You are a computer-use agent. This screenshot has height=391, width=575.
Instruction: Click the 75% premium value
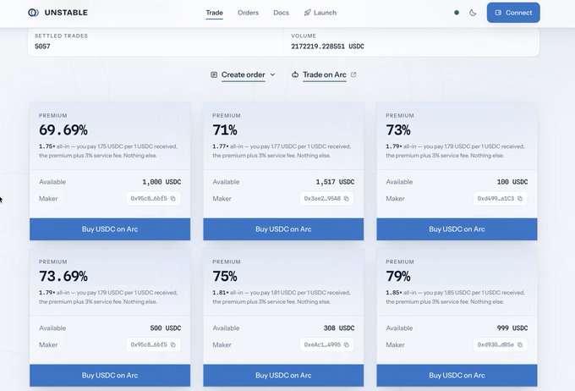[225, 276]
